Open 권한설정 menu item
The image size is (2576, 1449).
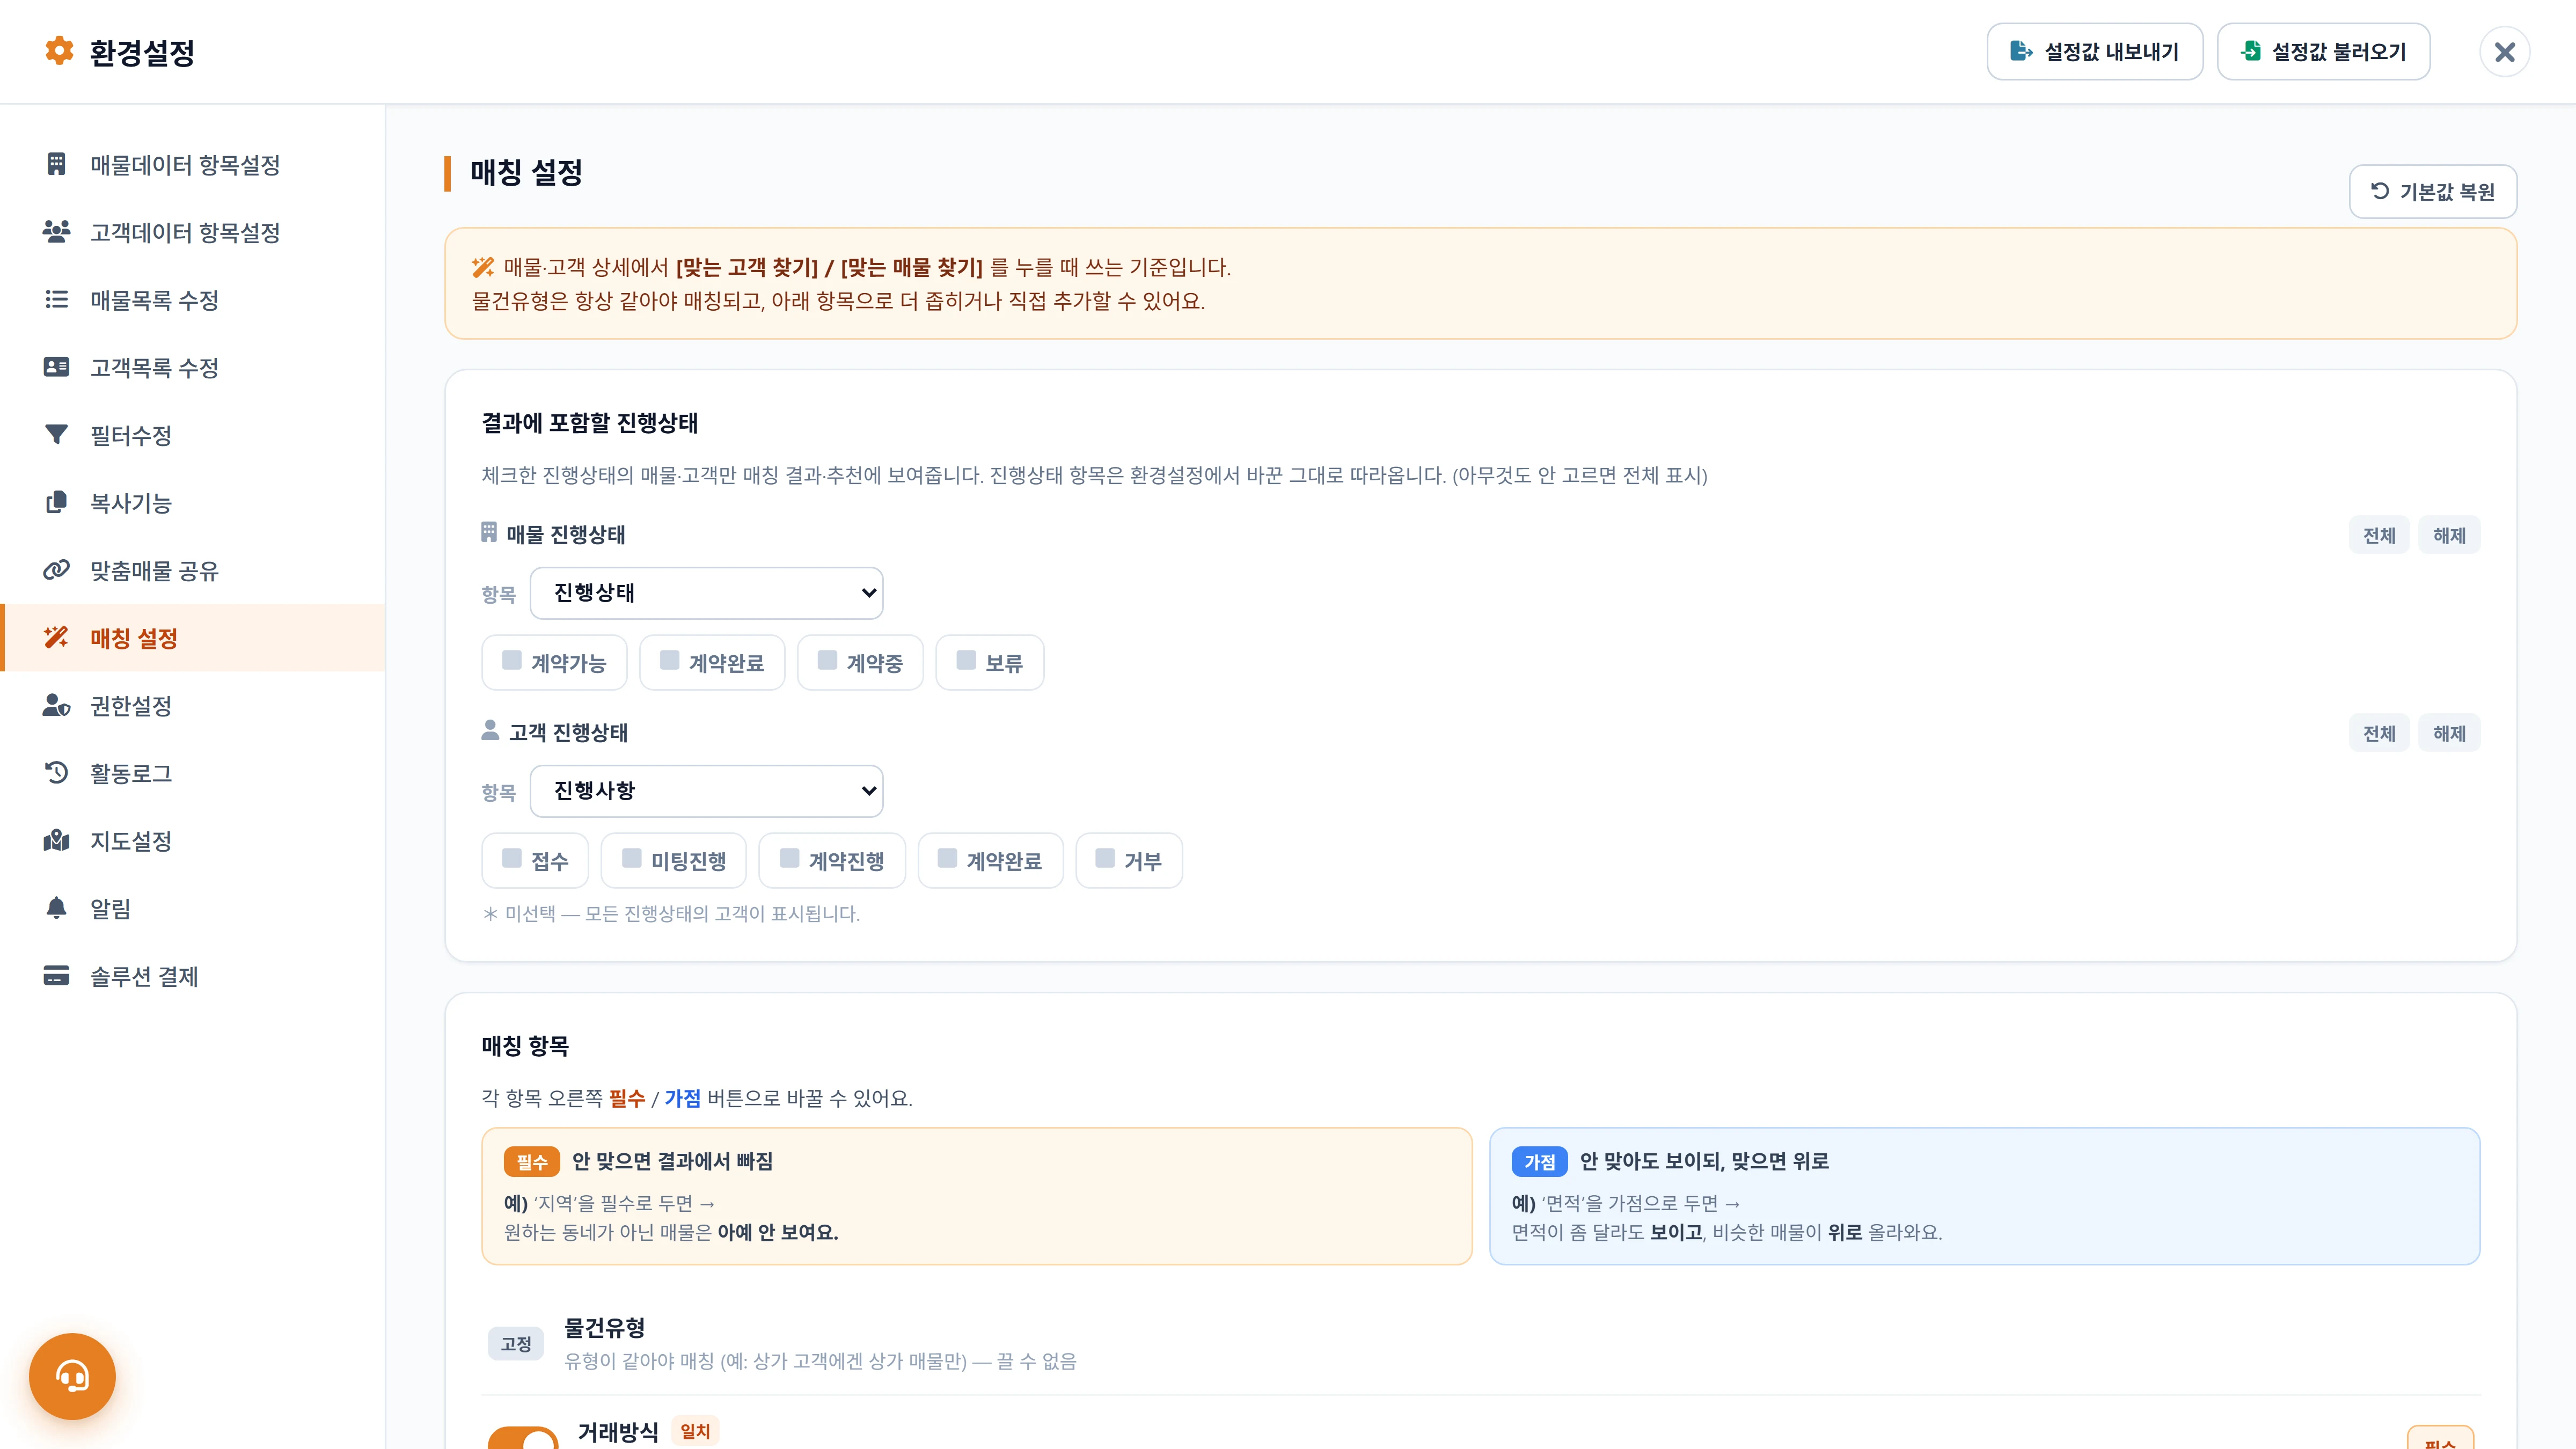pos(193,706)
